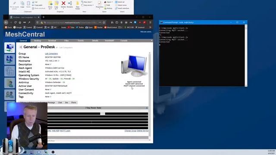Open the Duck bookmark
This screenshot has width=276, height=155.
click(8, 27)
